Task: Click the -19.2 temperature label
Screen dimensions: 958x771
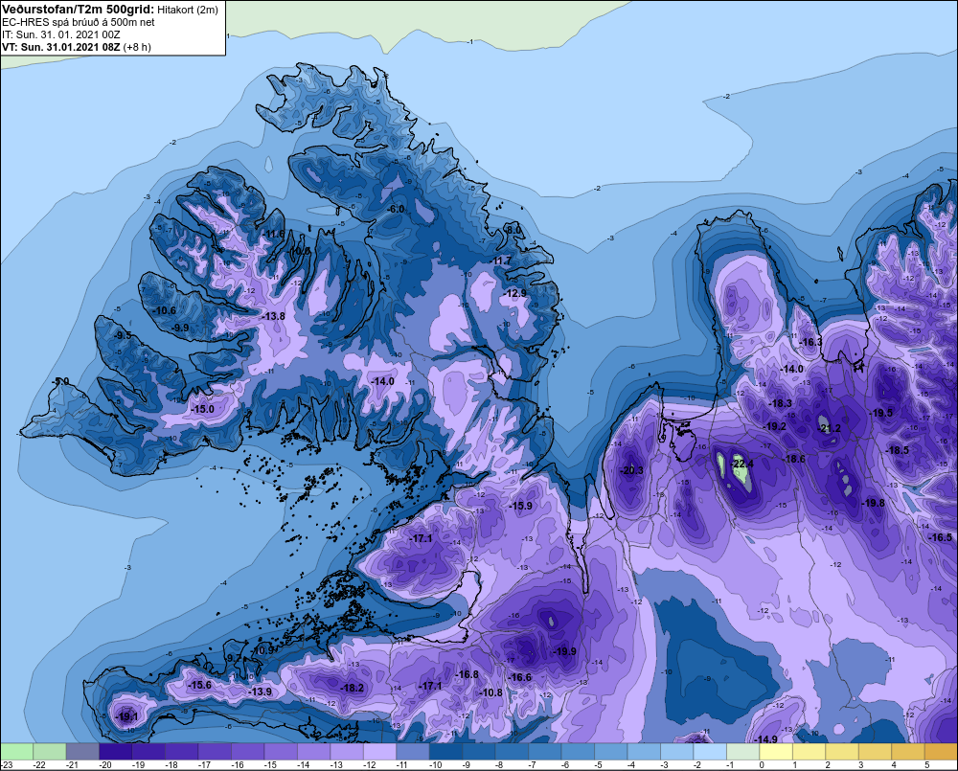Action: [775, 426]
